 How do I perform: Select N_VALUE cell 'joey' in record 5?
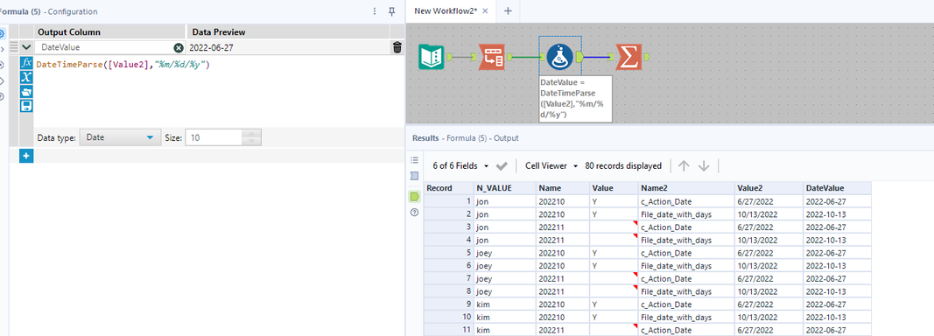504,253
